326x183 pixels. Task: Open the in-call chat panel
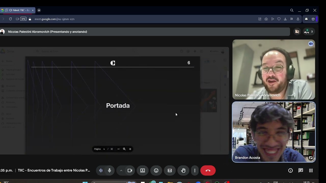pyautogui.click(x=301, y=171)
